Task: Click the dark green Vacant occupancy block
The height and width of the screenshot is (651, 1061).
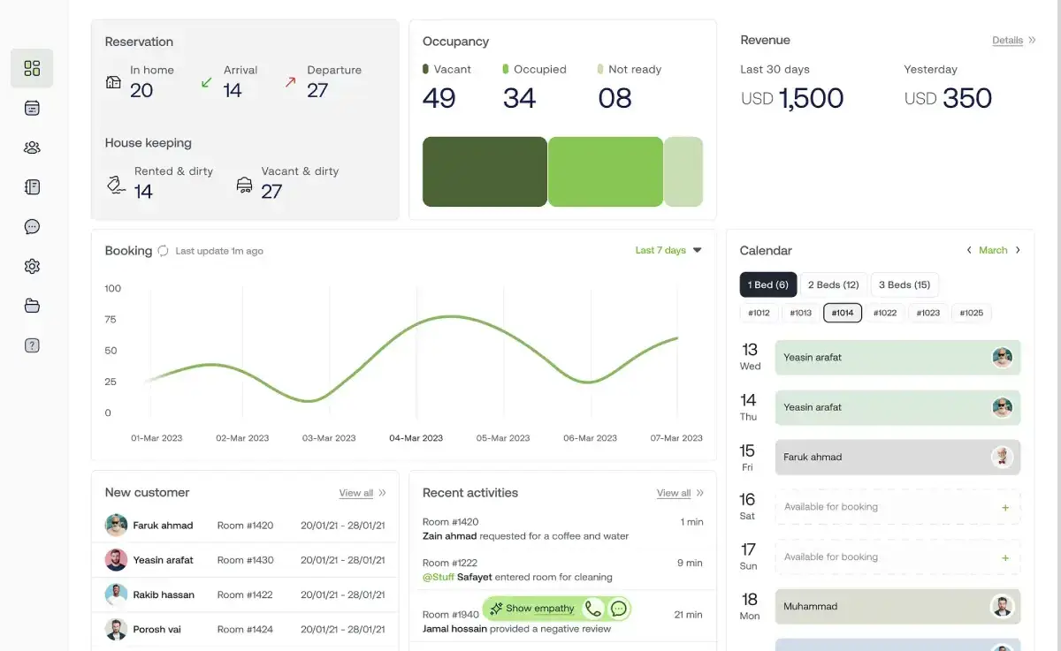Action: [x=485, y=171]
